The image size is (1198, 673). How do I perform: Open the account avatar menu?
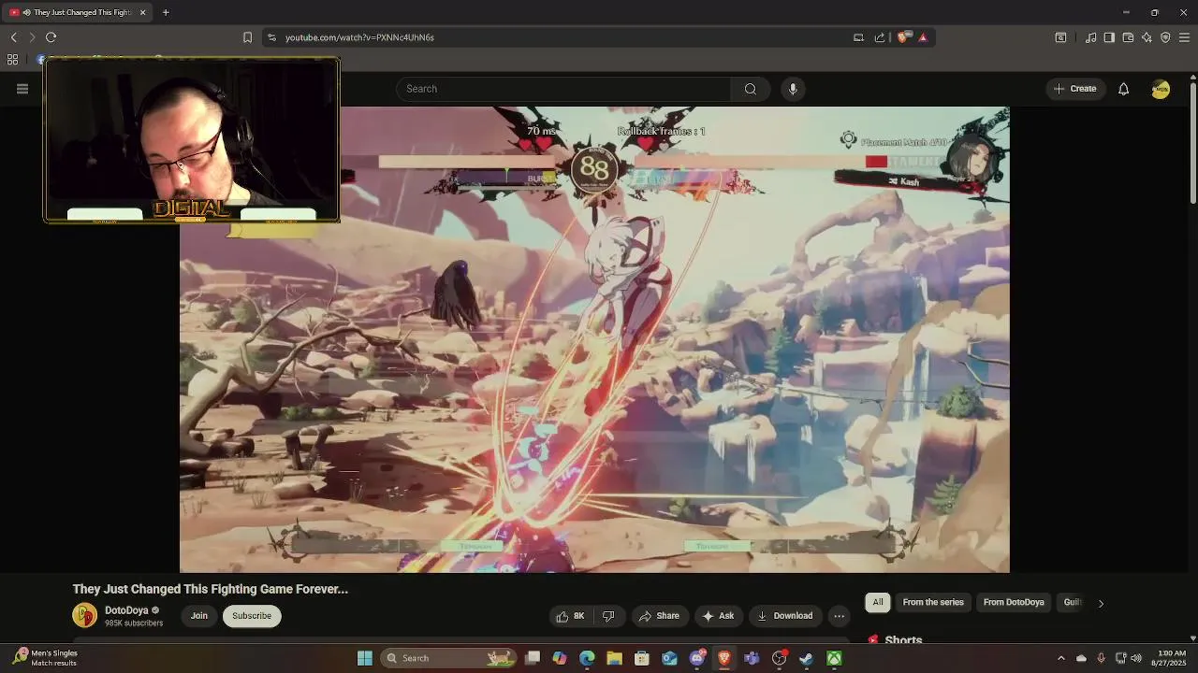[x=1161, y=89]
